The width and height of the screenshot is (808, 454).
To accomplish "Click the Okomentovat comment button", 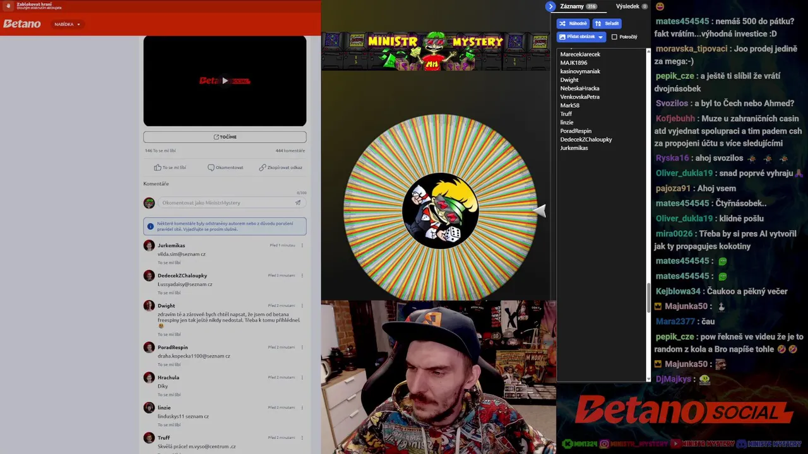I will tap(225, 168).
